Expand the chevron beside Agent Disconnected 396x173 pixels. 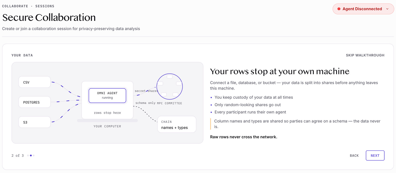click(387, 9)
